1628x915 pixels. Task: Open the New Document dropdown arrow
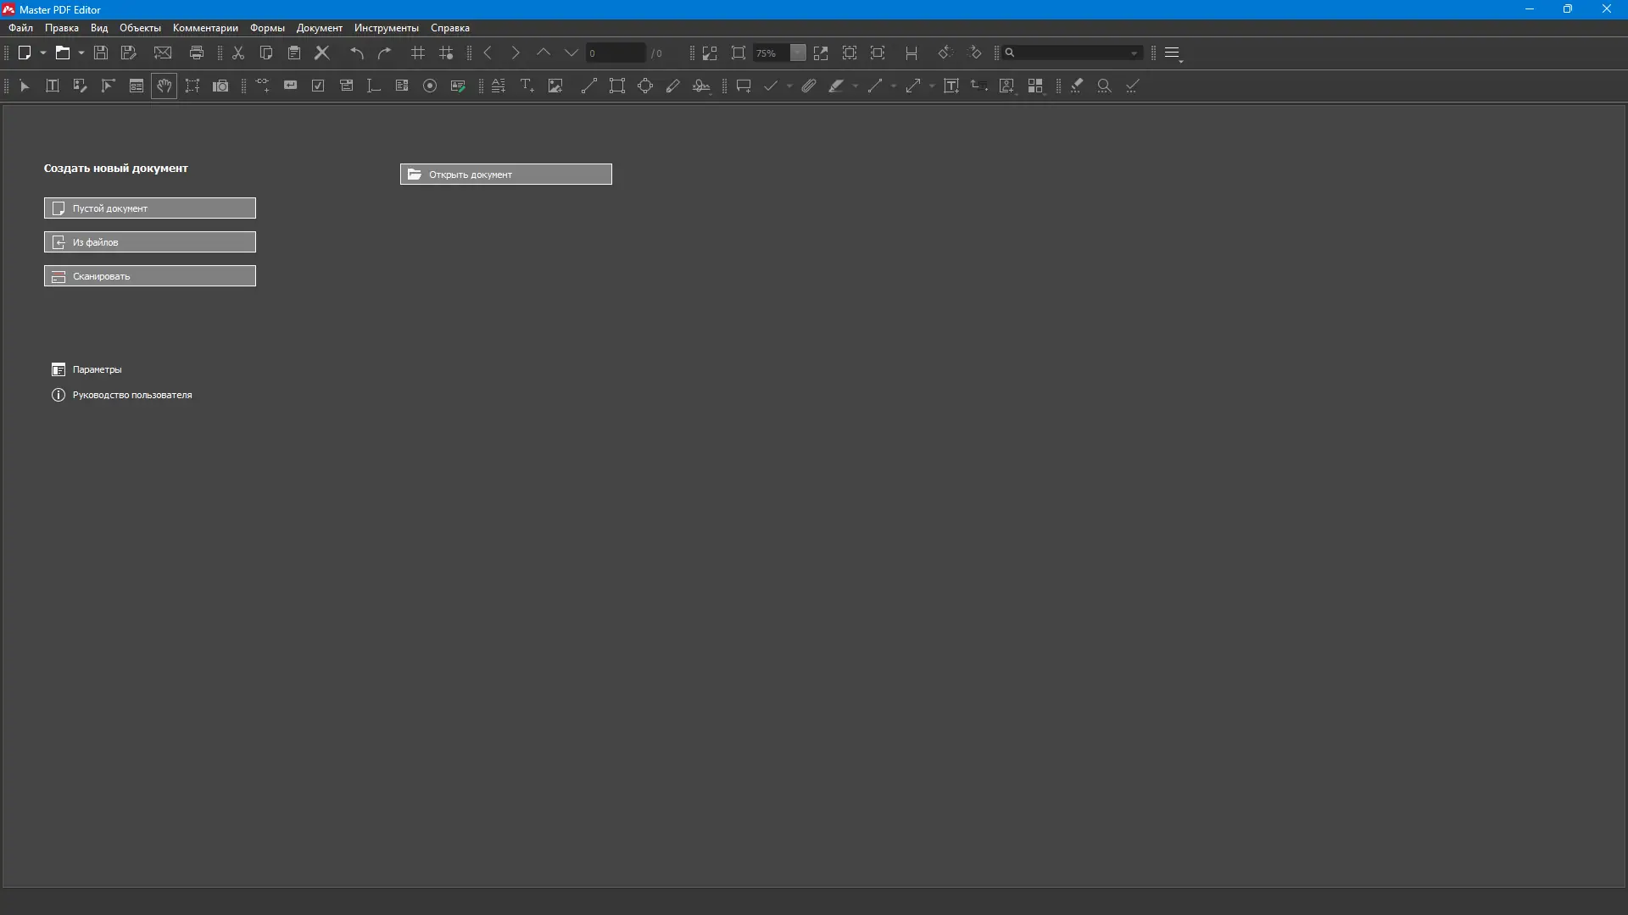(43, 53)
